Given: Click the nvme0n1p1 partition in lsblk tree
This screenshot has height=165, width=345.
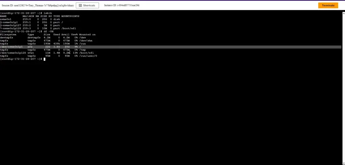Looking at the screenshot, I should tap(10, 22).
